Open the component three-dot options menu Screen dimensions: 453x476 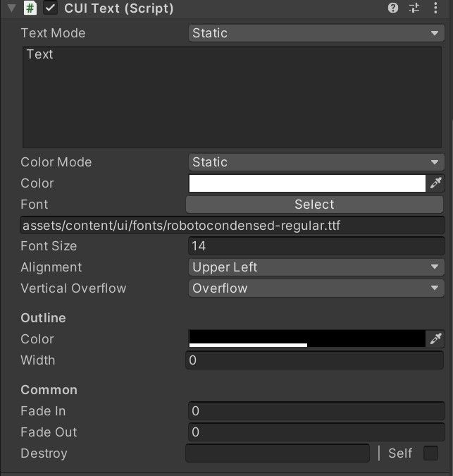[435, 8]
